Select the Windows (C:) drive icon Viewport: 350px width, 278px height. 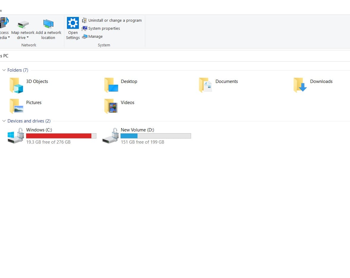(15, 136)
